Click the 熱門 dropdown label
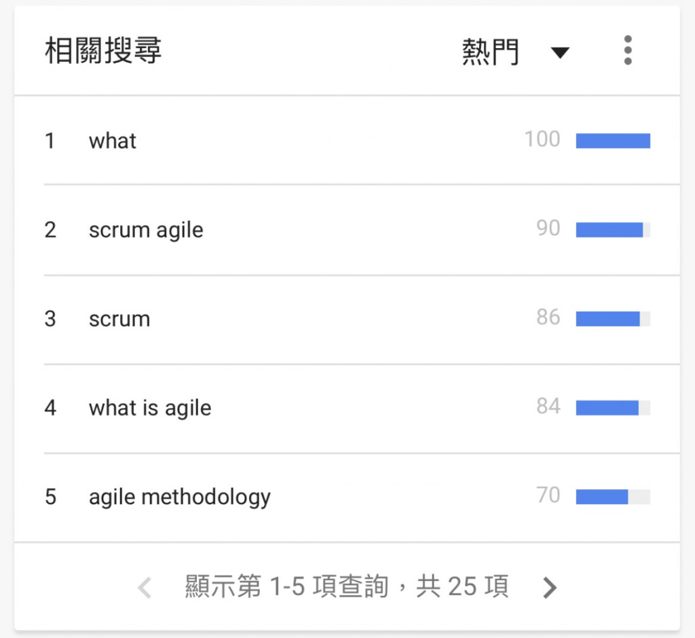The height and width of the screenshot is (638, 695). (490, 52)
